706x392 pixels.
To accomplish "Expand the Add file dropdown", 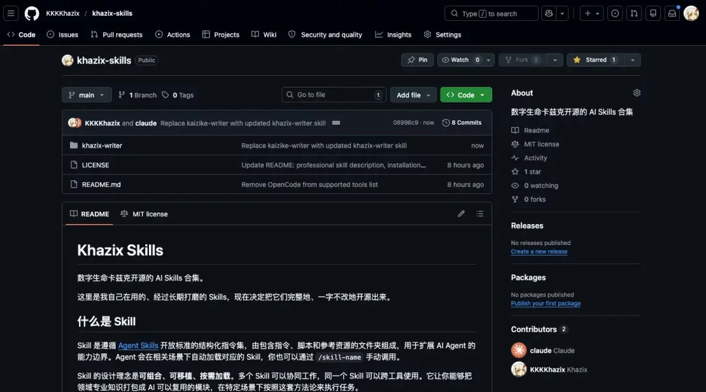I will tap(412, 95).
